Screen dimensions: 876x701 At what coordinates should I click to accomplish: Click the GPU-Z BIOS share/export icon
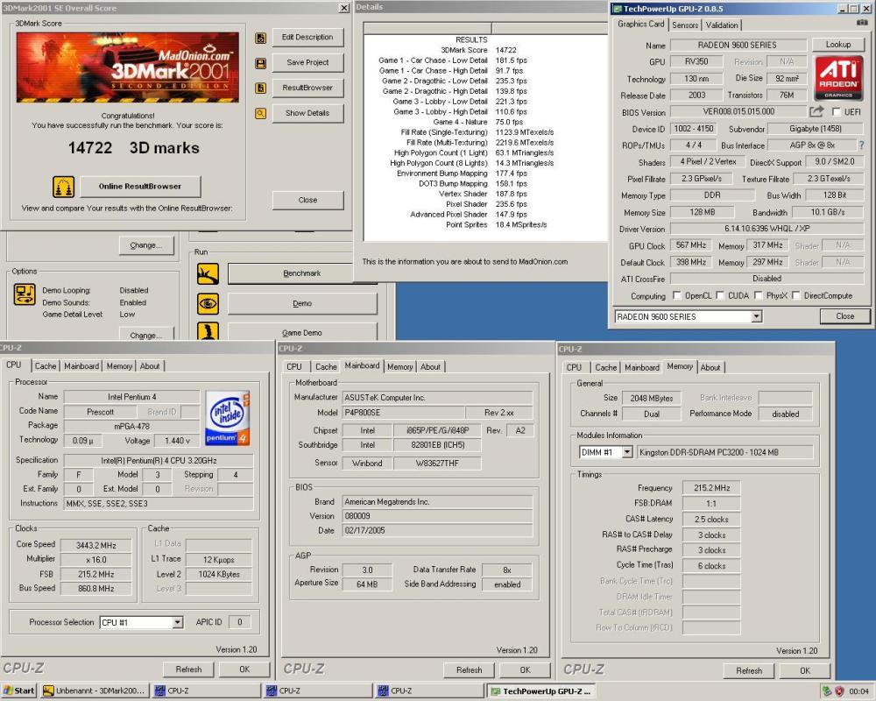tap(816, 111)
